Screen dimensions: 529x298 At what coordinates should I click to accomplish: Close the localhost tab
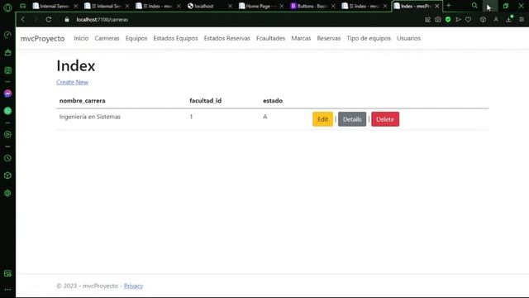tap(230, 6)
